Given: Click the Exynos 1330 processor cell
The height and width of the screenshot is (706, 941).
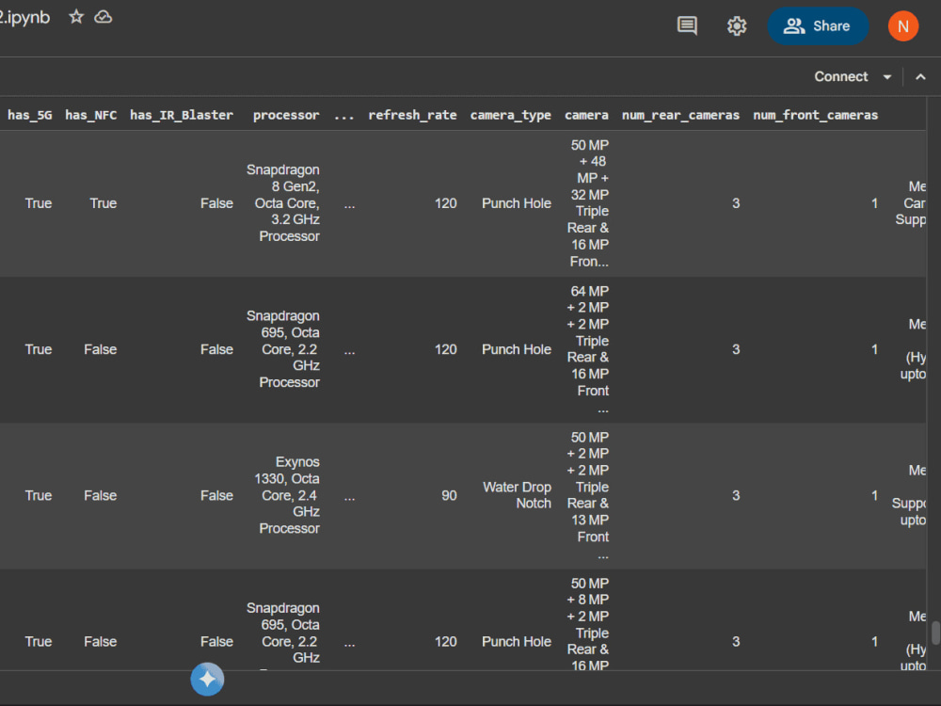Looking at the screenshot, I should click(x=287, y=495).
